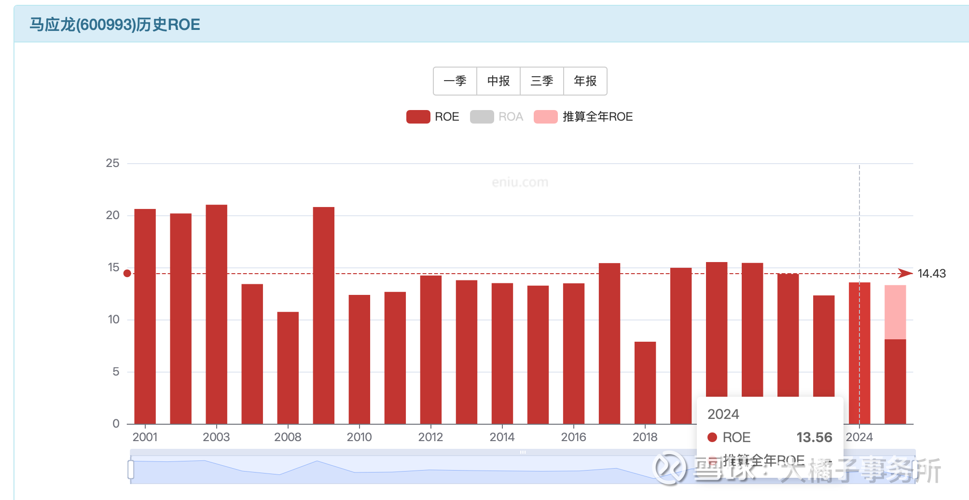Viewport: 969px width, 500px height.
Task: Switch to the 三季 report tab
Action: coord(542,81)
